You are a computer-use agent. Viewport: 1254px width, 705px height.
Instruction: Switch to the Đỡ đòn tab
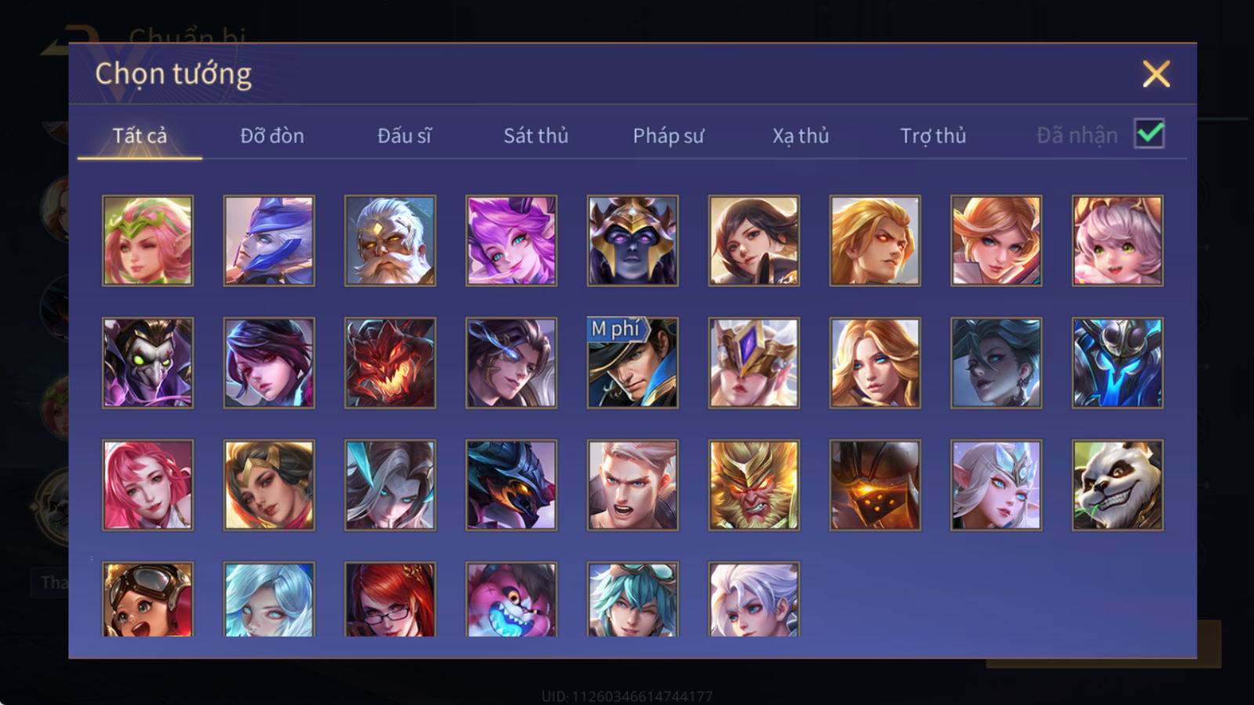tap(272, 136)
